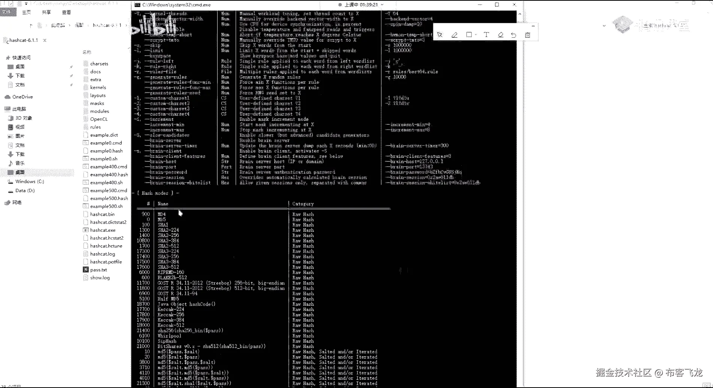Close the hashcat-6.1.1 tab
This screenshot has height=388, width=713.
45,40
